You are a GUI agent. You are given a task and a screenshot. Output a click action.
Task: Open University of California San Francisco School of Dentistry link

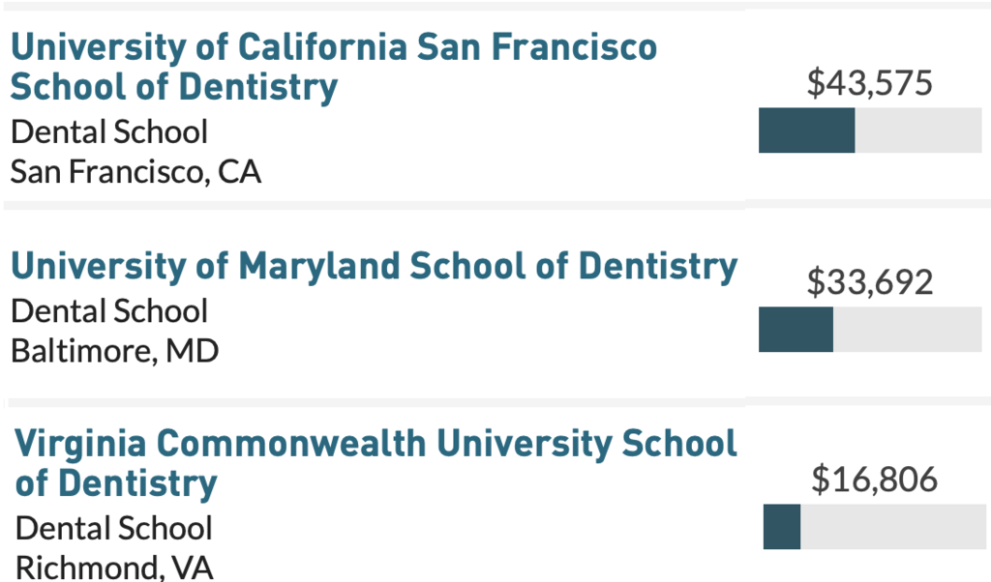[x=334, y=67]
